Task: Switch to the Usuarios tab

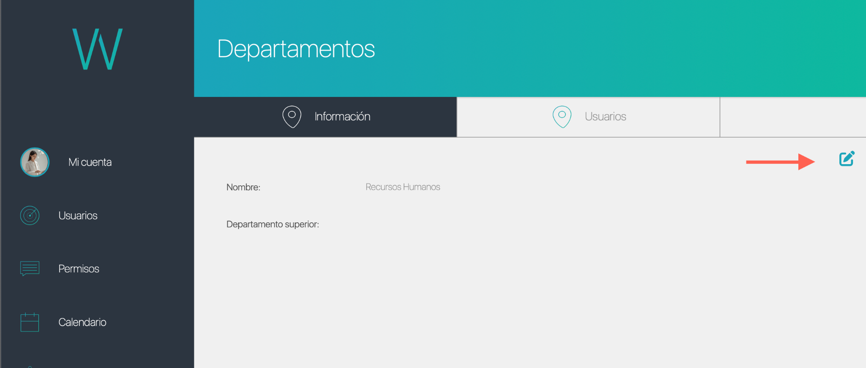Action: pos(589,117)
